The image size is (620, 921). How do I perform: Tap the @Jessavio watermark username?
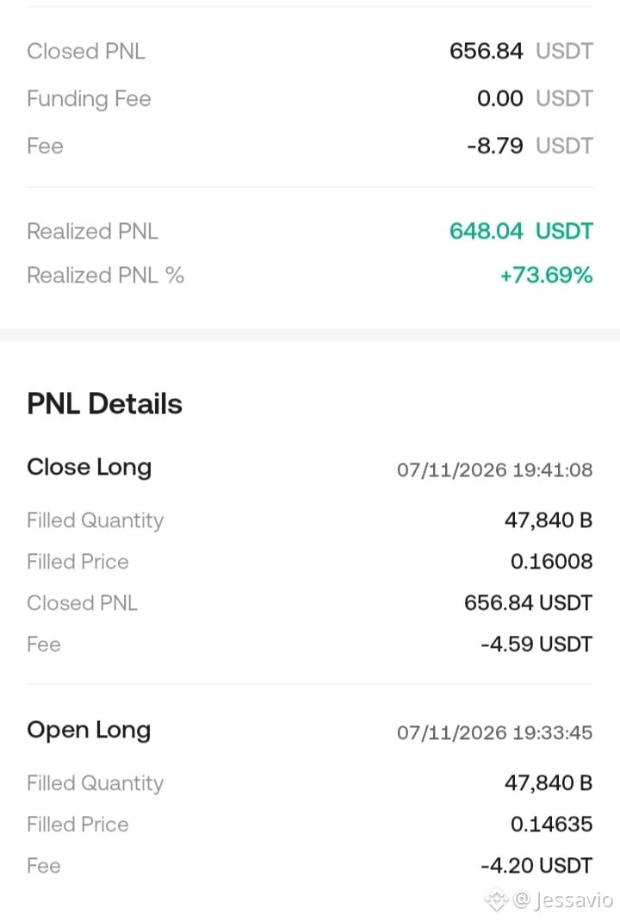563,899
